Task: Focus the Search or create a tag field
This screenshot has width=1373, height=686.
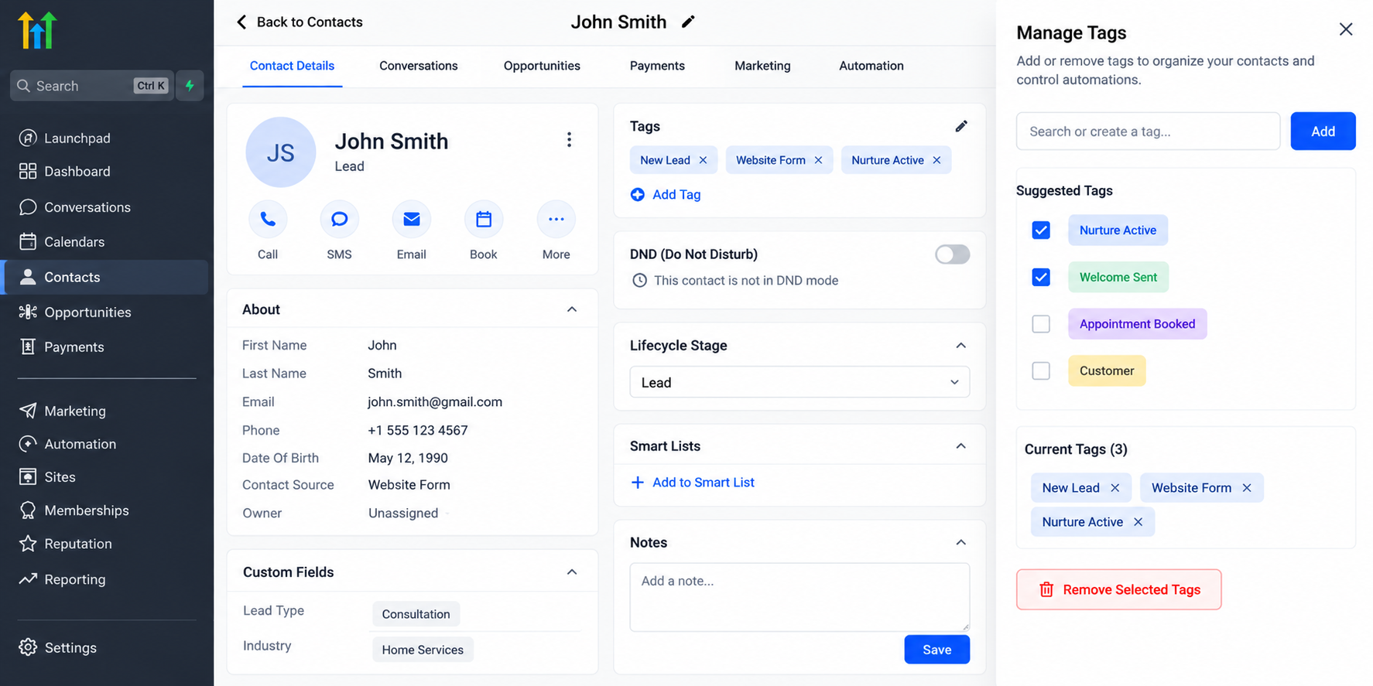Action: pos(1148,131)
